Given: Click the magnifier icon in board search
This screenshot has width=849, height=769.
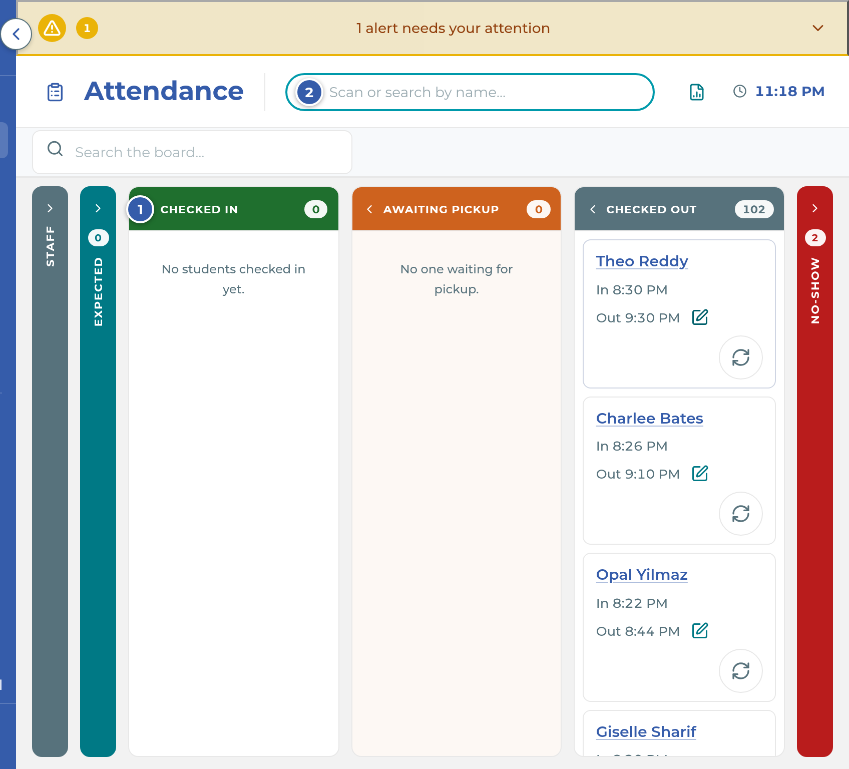Looking at the screenshot, I should [55, 149].
